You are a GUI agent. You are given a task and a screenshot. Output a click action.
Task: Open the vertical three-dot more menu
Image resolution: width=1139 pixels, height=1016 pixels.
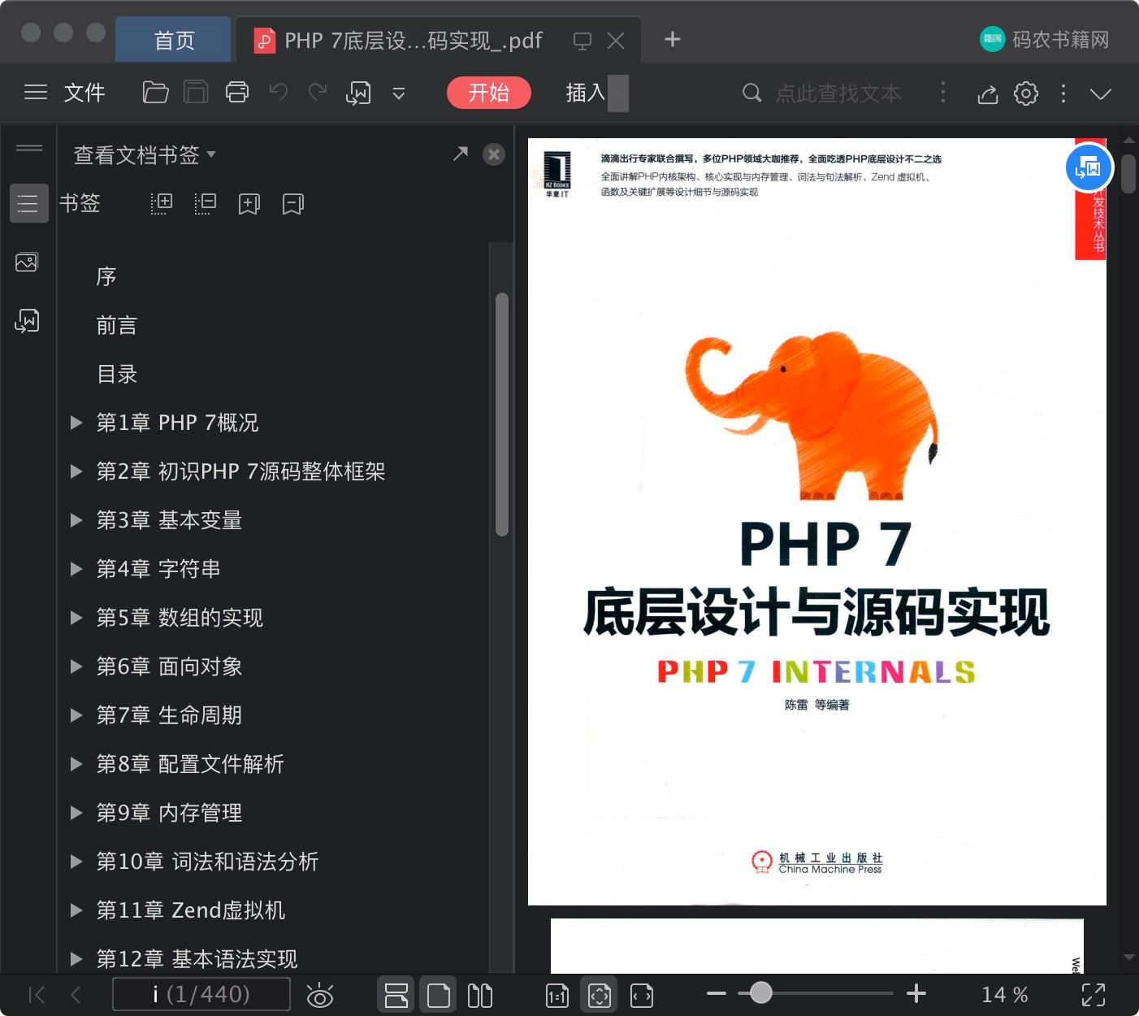(1063, 93)
